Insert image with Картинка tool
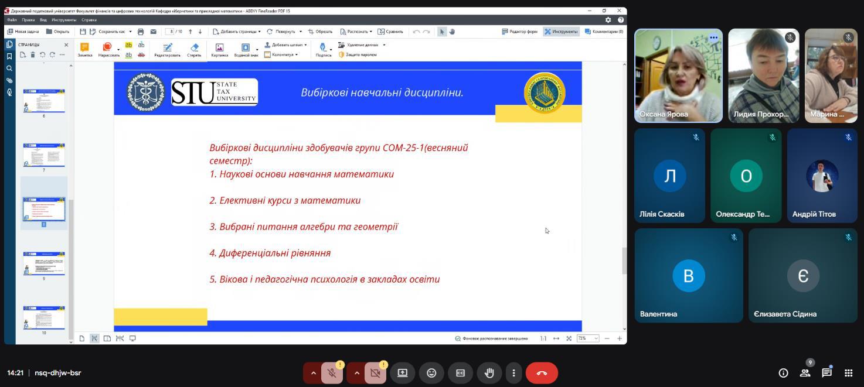The height and width of the screenshot is (387, 864). 219,49
